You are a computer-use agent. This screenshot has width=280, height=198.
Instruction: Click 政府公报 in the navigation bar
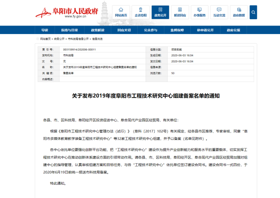pyautogui.click(x=233, y=30)
